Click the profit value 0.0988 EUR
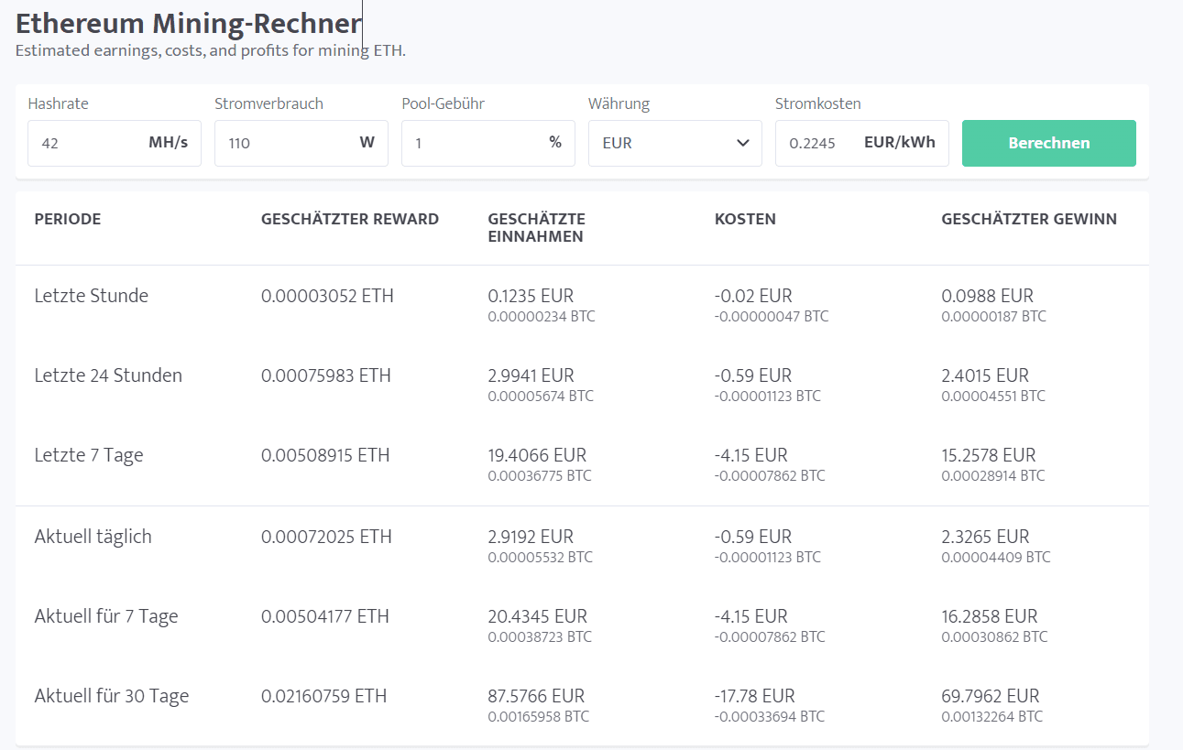 click(x=988, y=296)
